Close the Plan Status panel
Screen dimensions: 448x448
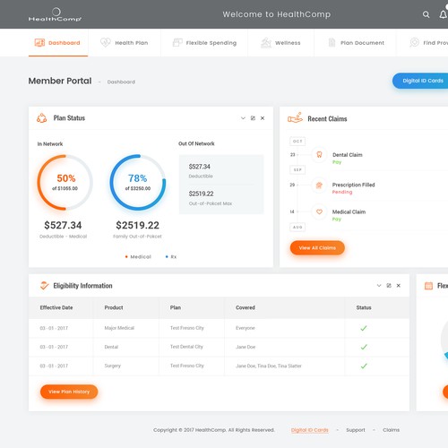point(263,118)
